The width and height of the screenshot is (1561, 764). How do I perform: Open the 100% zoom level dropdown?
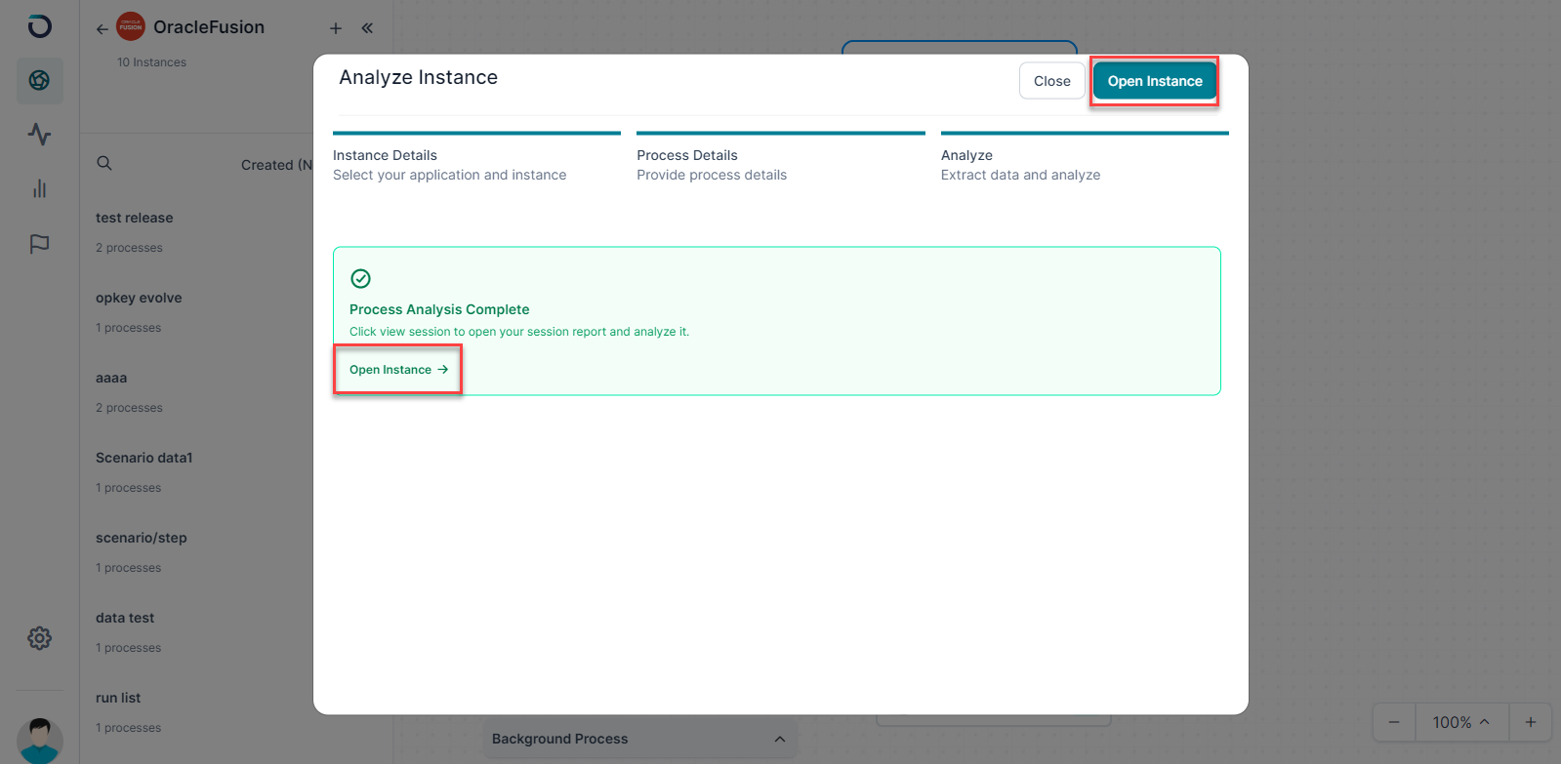tap(1461, 722)
